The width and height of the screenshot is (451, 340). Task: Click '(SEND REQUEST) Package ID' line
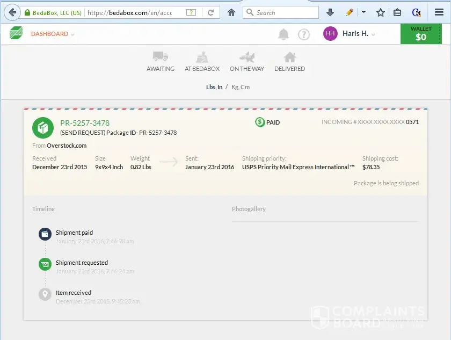coord(119,133)
